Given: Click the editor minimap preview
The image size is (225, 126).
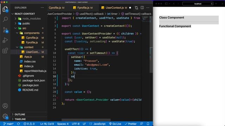Looking at the screenshot, I should 146,19.
